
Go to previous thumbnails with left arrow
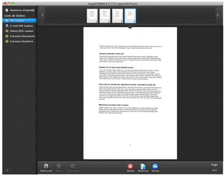coord(42,15)
